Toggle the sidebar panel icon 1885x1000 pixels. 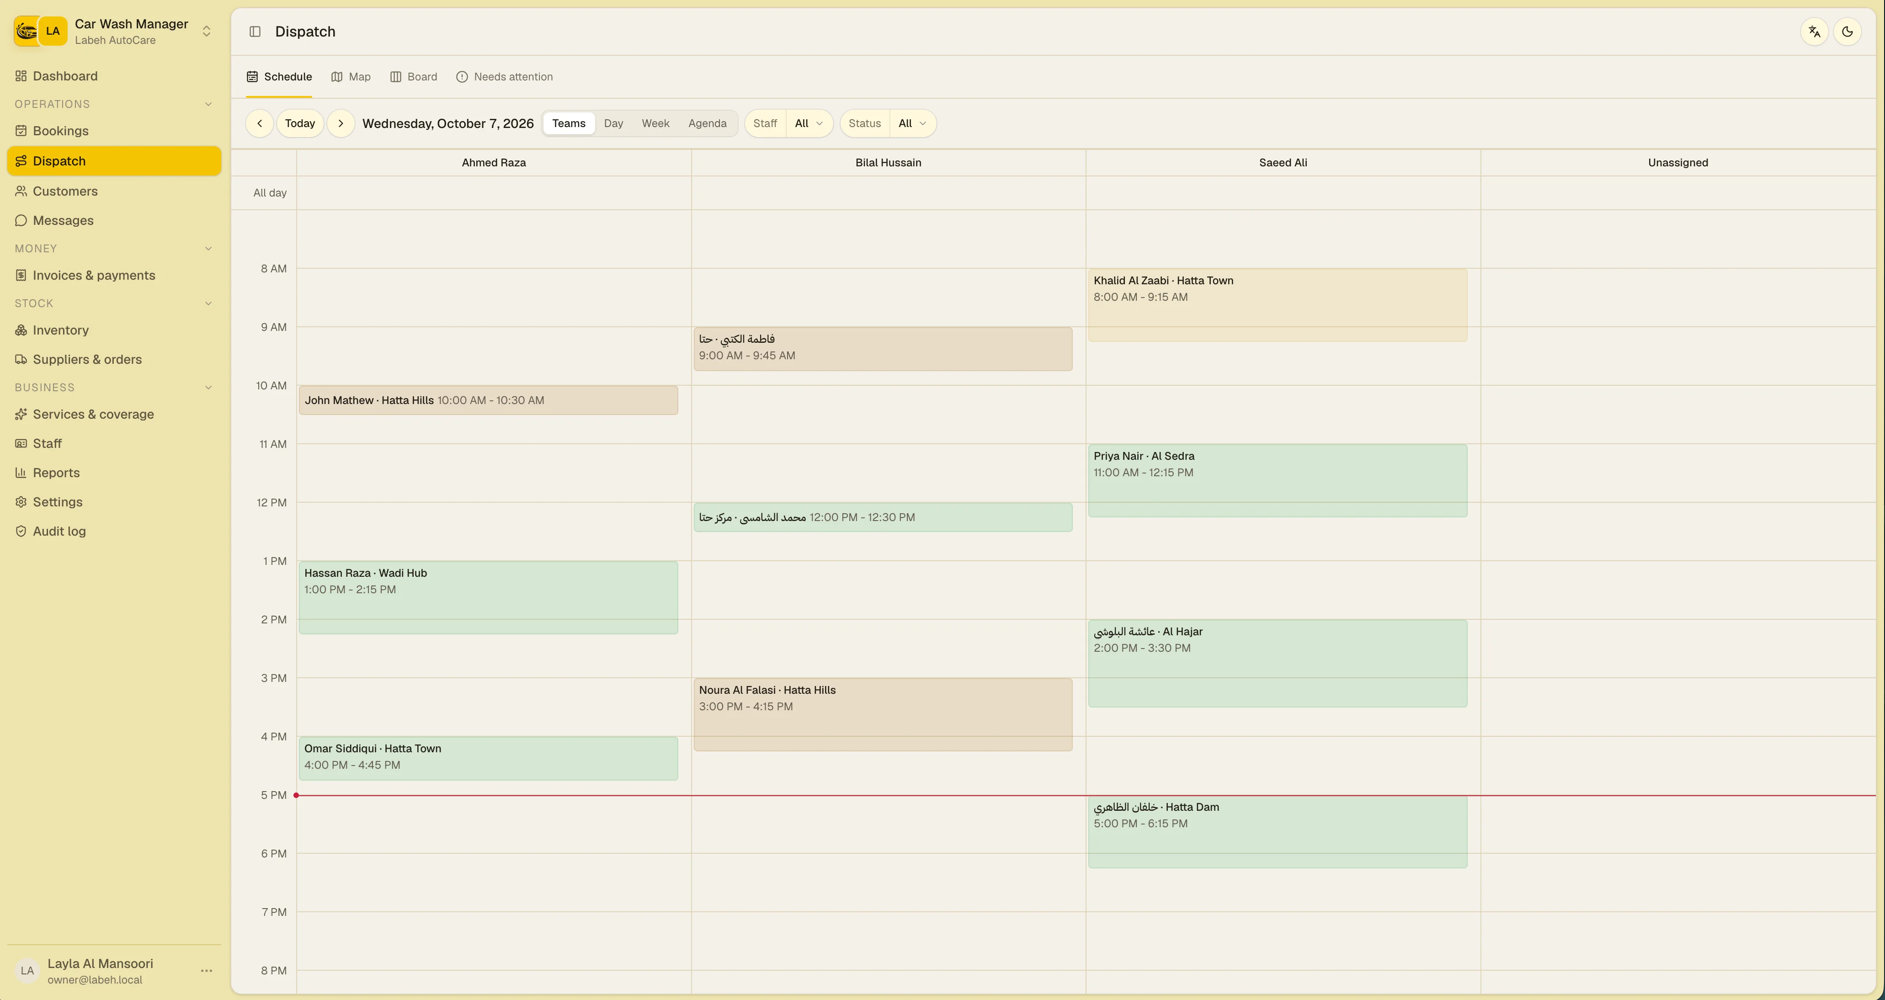(x=255, y=32)
